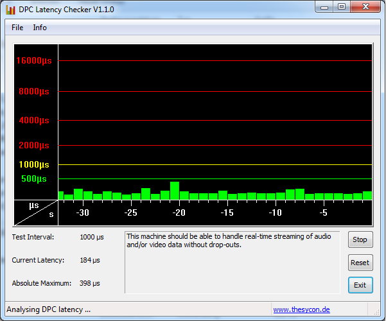The height and width of the screenshot is (321, 386).
Task: Click the 398 µs absolute maximum value
Action: coord(90,283)
